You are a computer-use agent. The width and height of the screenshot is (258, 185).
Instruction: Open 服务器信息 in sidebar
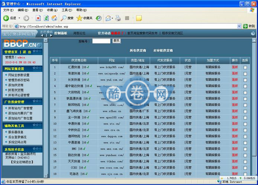pyautogui.click(x=16, y=132)
